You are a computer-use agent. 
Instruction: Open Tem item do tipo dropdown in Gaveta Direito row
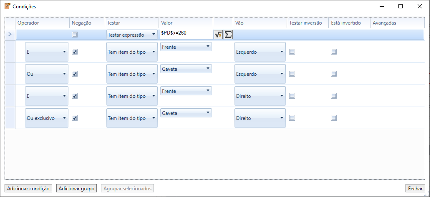coord(132,118)
